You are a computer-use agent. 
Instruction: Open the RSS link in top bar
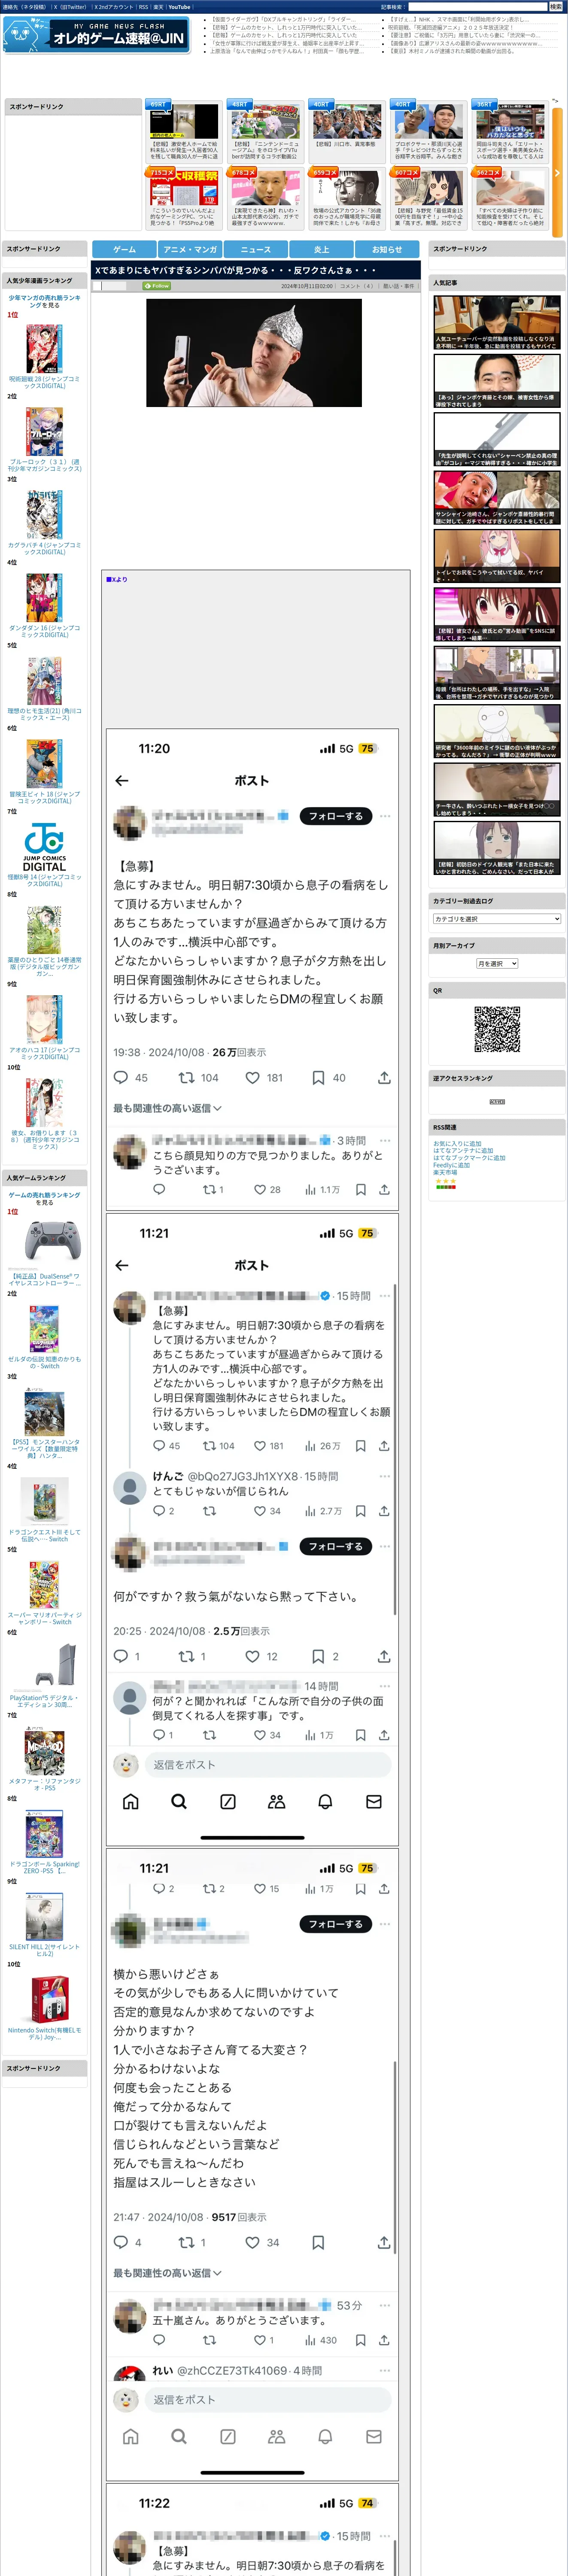(x=143, y=7)
